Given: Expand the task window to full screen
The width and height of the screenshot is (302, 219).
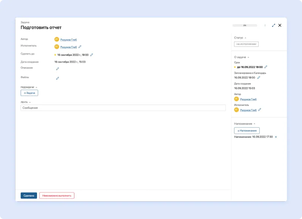Looking at the screenshot, I should click(274, 25).
